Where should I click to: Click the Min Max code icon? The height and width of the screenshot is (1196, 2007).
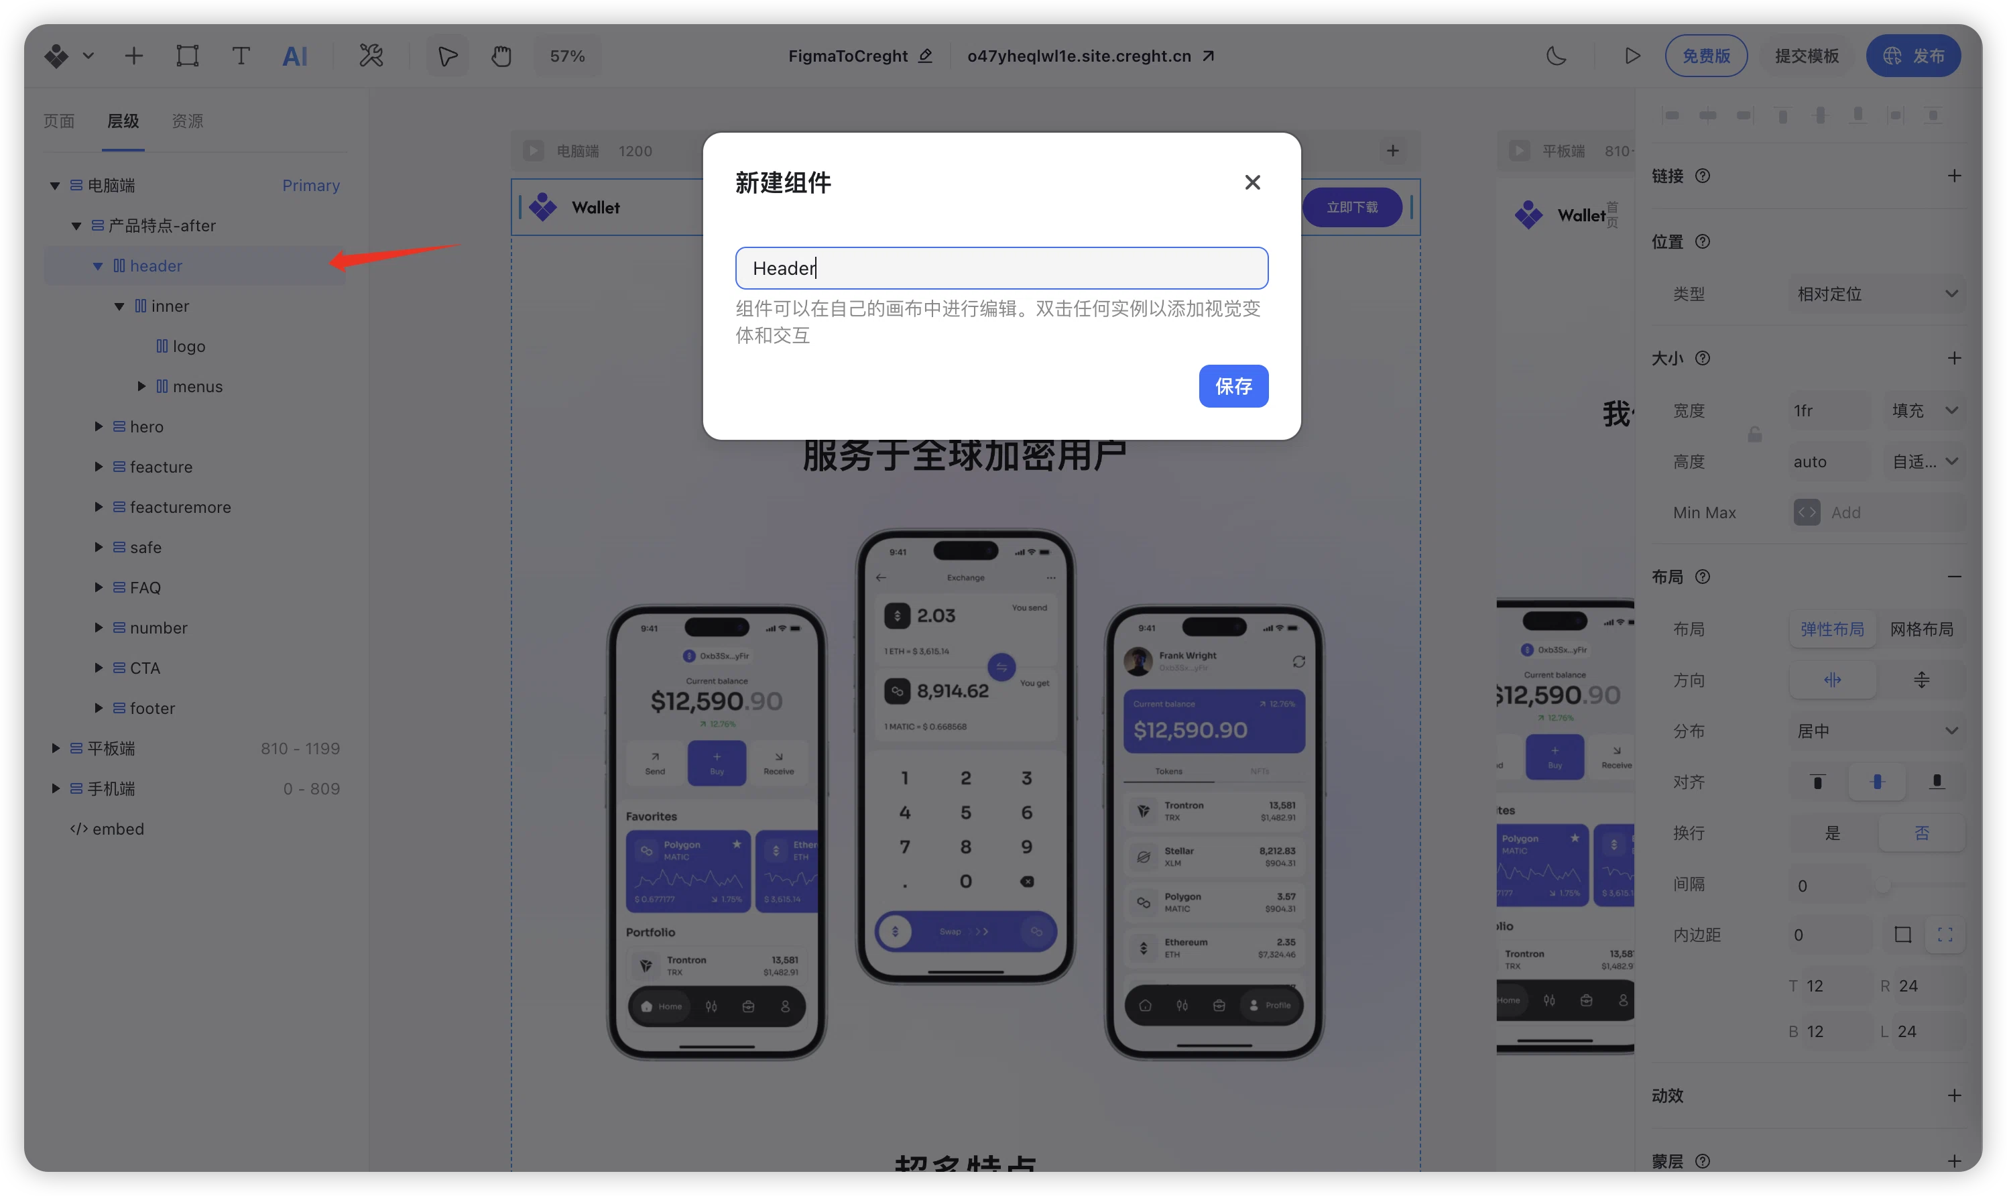1807,513
